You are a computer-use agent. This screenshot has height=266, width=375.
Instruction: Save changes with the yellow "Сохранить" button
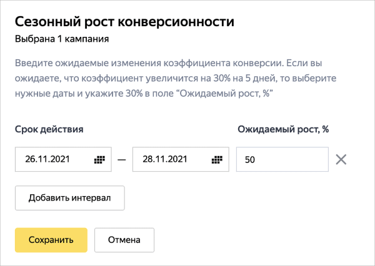51,239
